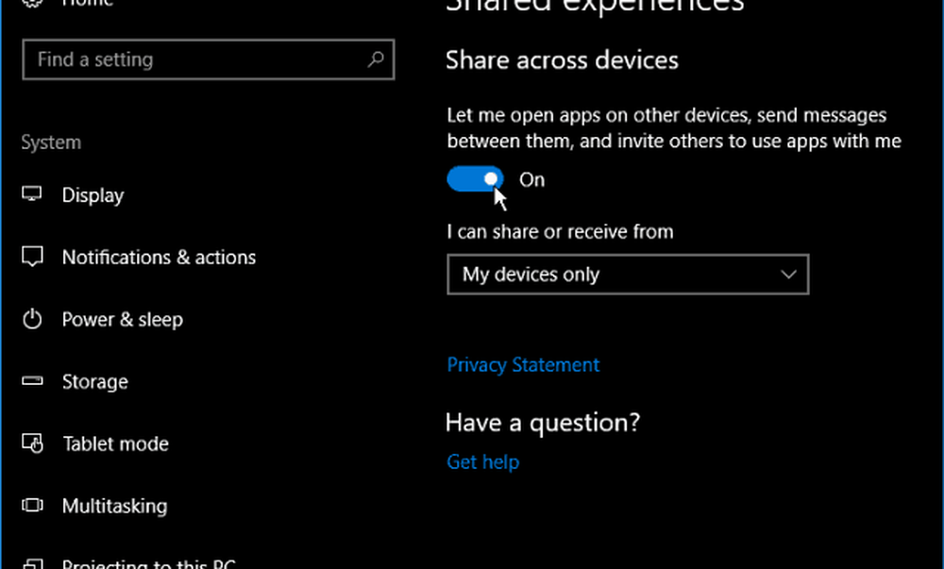The height and width of the screenshot is (569, 944).
Task: Click the search magnifier in Find a setting
Action: (377, 59)
